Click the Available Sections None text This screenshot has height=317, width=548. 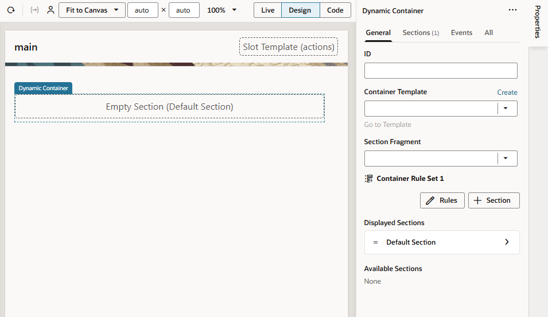click(x=372, y=281)
